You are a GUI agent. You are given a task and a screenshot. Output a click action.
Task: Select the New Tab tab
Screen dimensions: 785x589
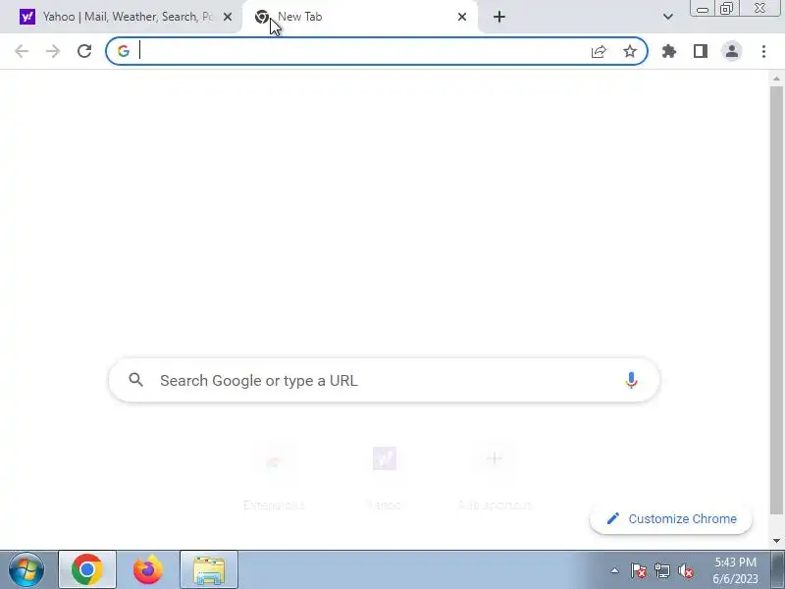360,17
